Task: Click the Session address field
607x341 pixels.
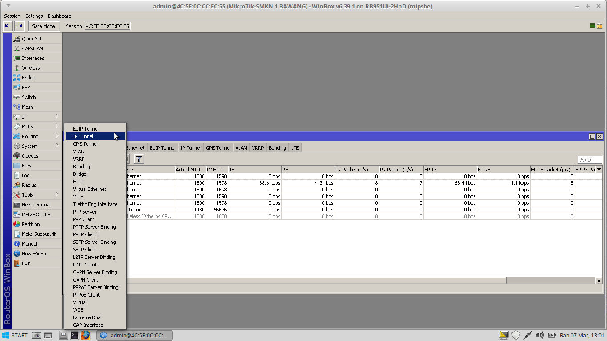Action: click(108, 26)
